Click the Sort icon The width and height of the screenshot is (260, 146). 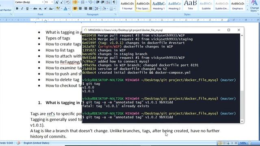coord(108,2)
